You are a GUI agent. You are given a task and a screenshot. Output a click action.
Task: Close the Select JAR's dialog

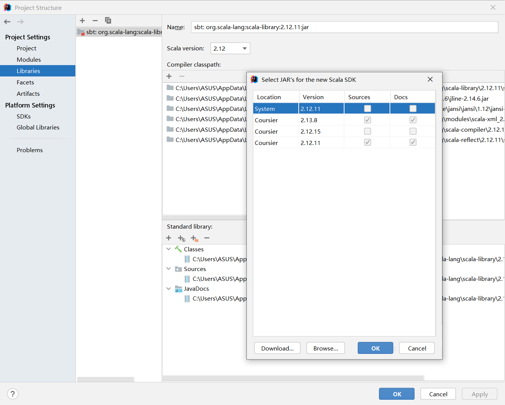(x=430, y=79)
